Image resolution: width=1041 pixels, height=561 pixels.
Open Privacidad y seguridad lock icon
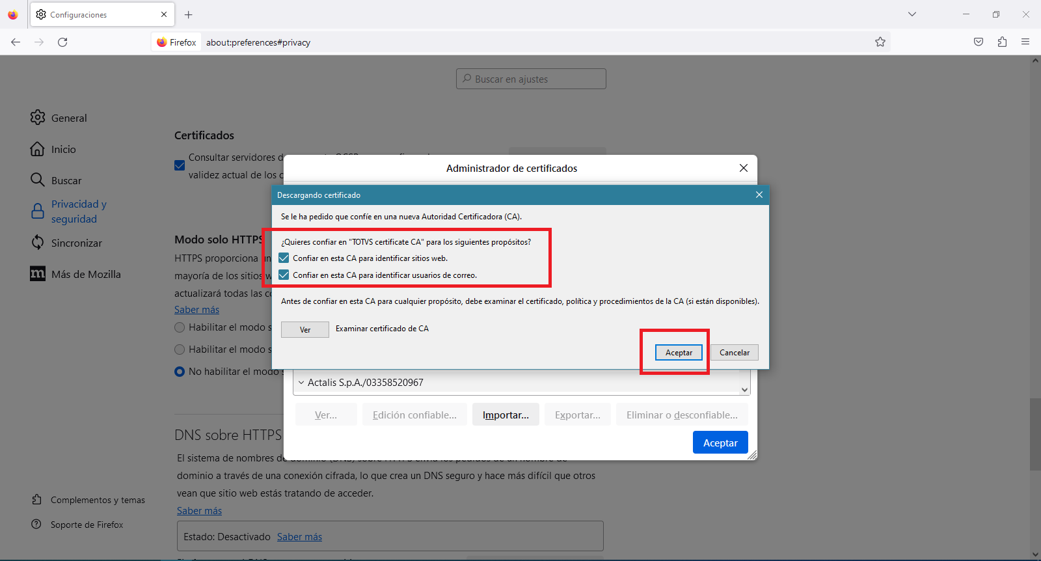click(38, 212)
